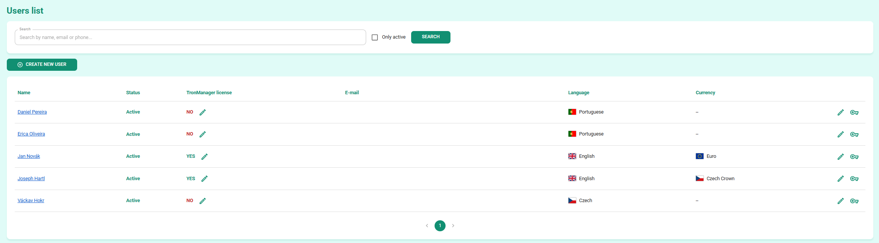Viewport: 879px width, 243px height.
Task: Edit TronManager license for Daniel Pereira
Action: [x=203, y=112]
